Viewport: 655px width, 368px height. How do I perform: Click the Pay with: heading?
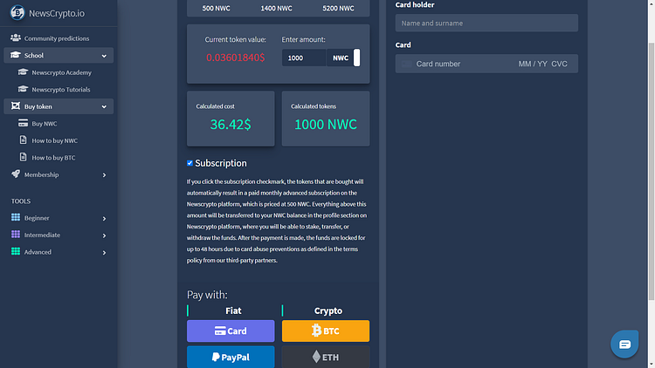pyautogui.click(x=207, y=295)
